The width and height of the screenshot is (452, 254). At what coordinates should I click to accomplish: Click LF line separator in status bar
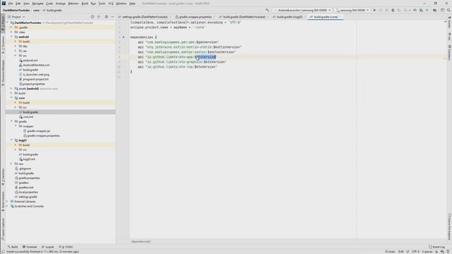point(408,251)
